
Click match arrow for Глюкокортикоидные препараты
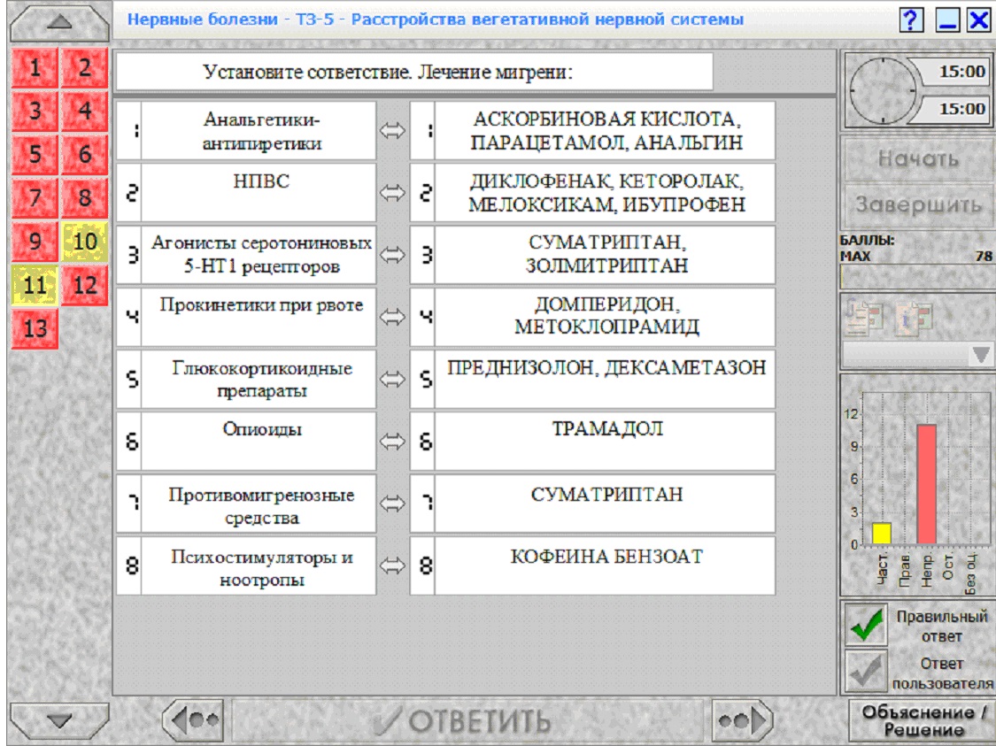(x=392, y=379)
